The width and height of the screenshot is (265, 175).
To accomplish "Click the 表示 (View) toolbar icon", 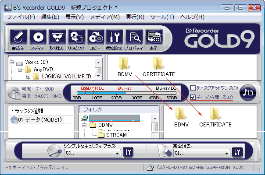I will click(x=154, y=38).
